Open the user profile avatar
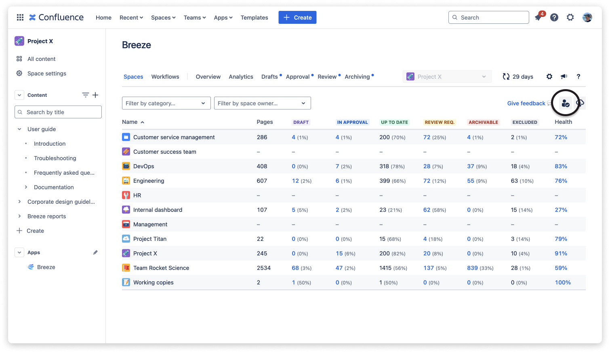The image size is (610, 353). coord(587,17)
